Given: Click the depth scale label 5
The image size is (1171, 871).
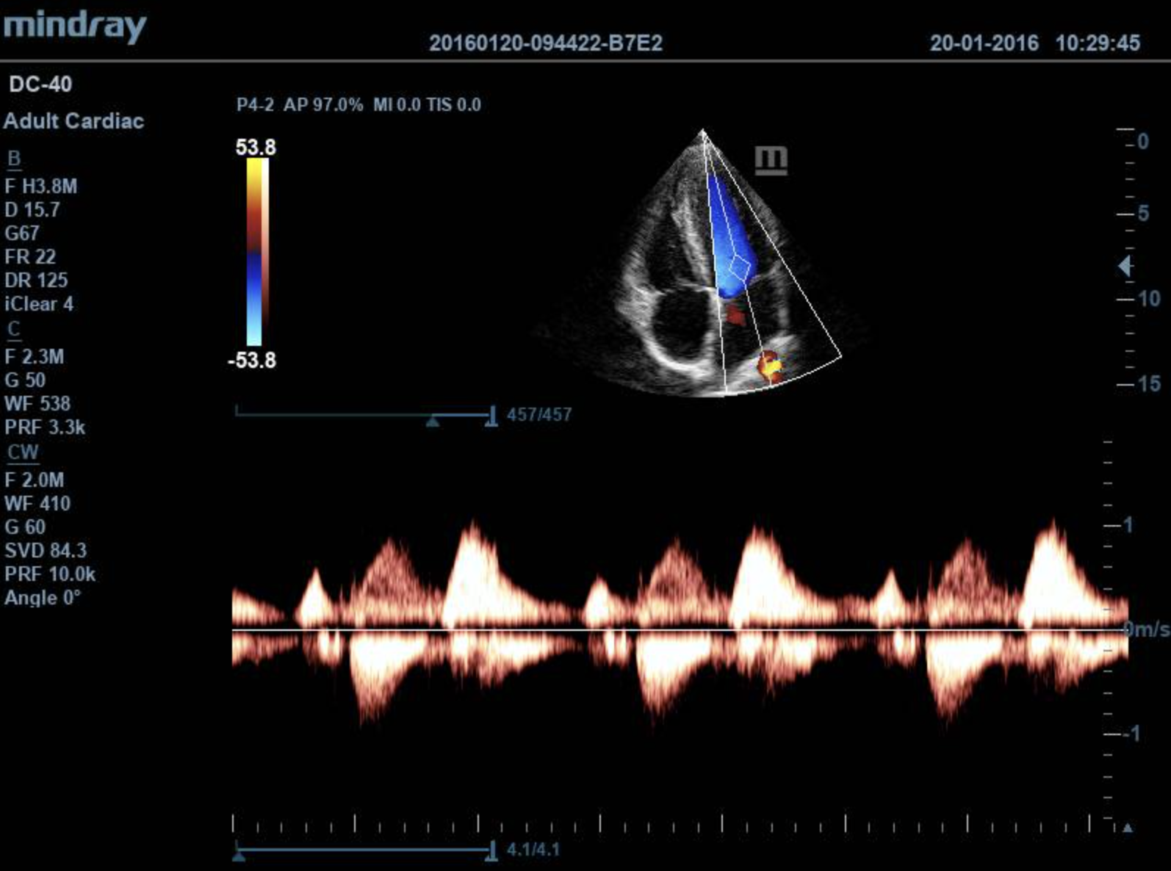Looking at the screenshot, I should tap(1143, 214).
